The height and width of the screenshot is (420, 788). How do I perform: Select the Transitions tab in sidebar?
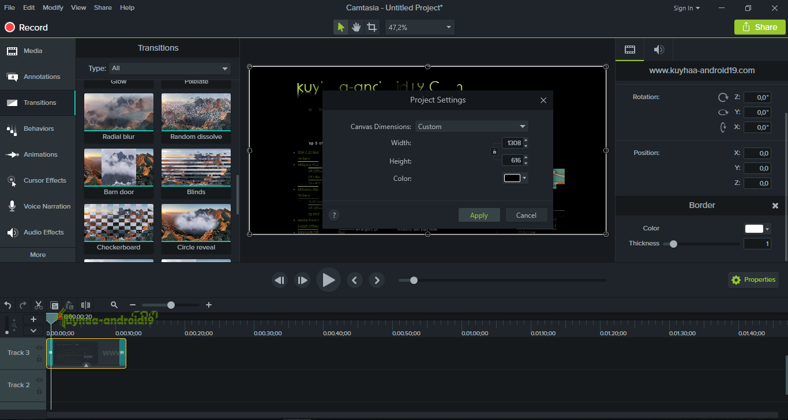(x=37, y=103)
